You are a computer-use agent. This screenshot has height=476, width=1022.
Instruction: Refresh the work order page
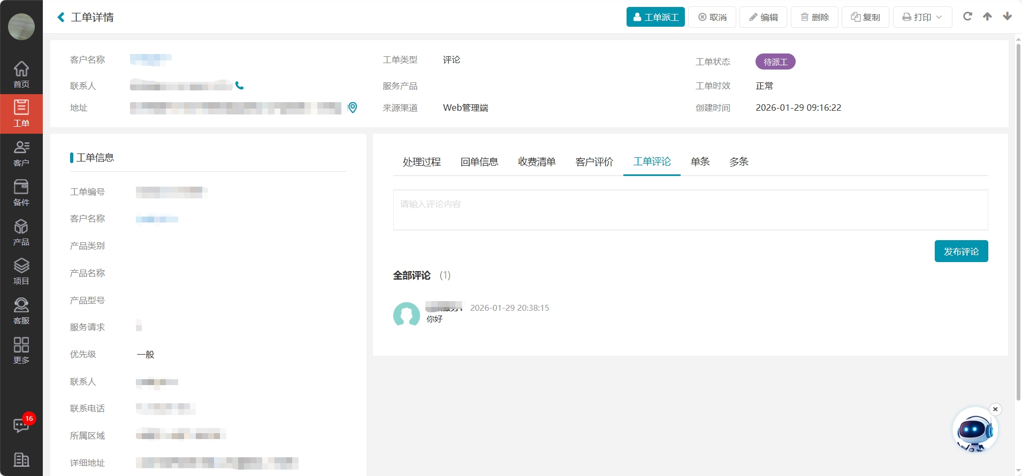click(x=967, y=17)
